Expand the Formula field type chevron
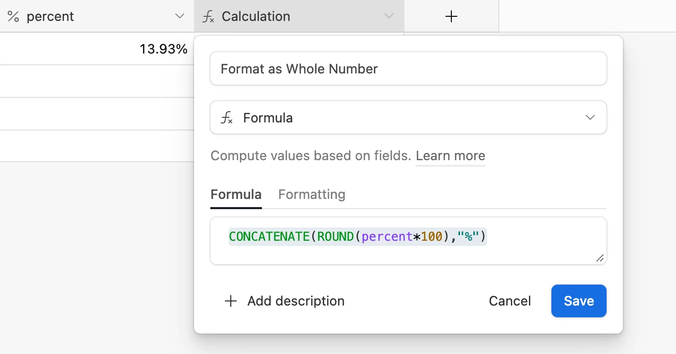The width and height of the screenshot is (676, 354). point(590,118)
